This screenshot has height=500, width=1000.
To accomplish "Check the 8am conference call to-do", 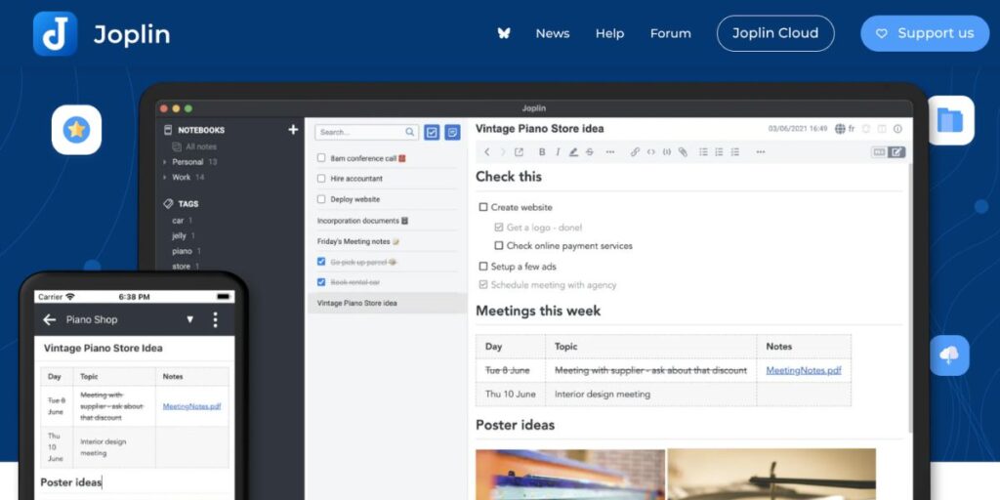I will (321, 158).
